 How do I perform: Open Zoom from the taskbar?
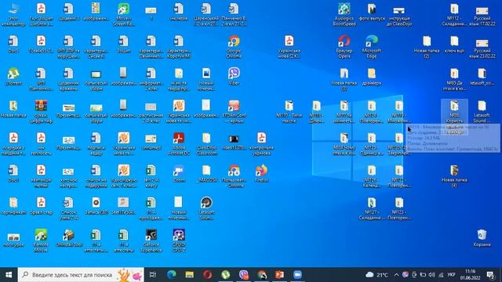(x=297, y=275)
